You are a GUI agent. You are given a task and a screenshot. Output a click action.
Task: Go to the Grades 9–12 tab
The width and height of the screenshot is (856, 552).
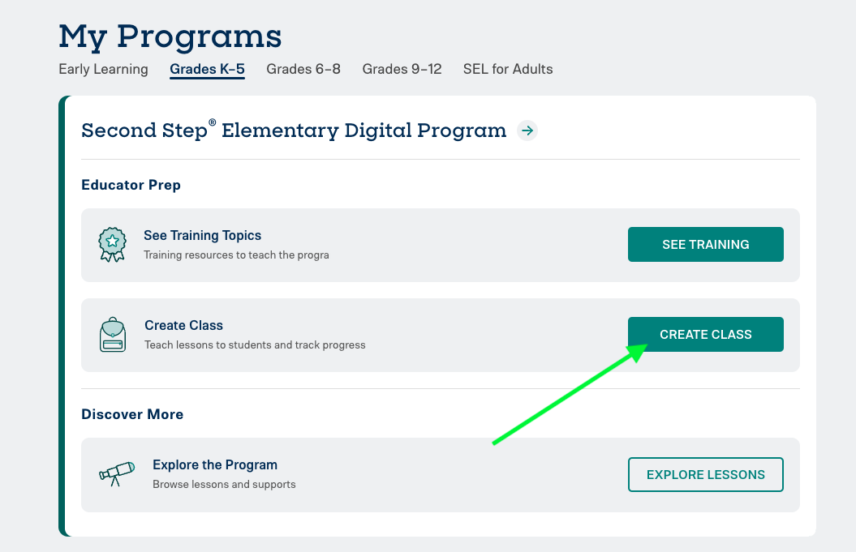pos(402,69)
